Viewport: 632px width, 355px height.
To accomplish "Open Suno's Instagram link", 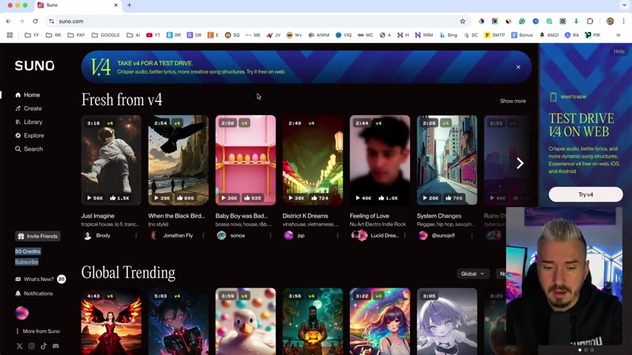I will coord(31,346).
